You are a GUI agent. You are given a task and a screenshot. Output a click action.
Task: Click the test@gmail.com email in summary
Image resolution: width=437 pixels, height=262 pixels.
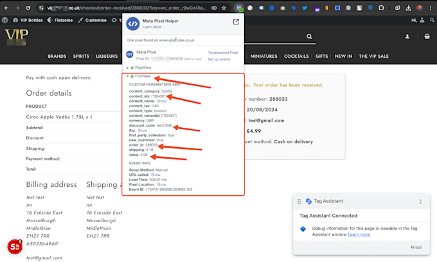[267, 121]
